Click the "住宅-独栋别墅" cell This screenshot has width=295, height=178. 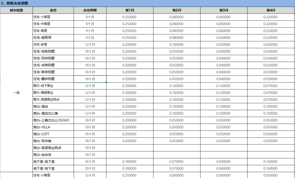click(53, 51)
